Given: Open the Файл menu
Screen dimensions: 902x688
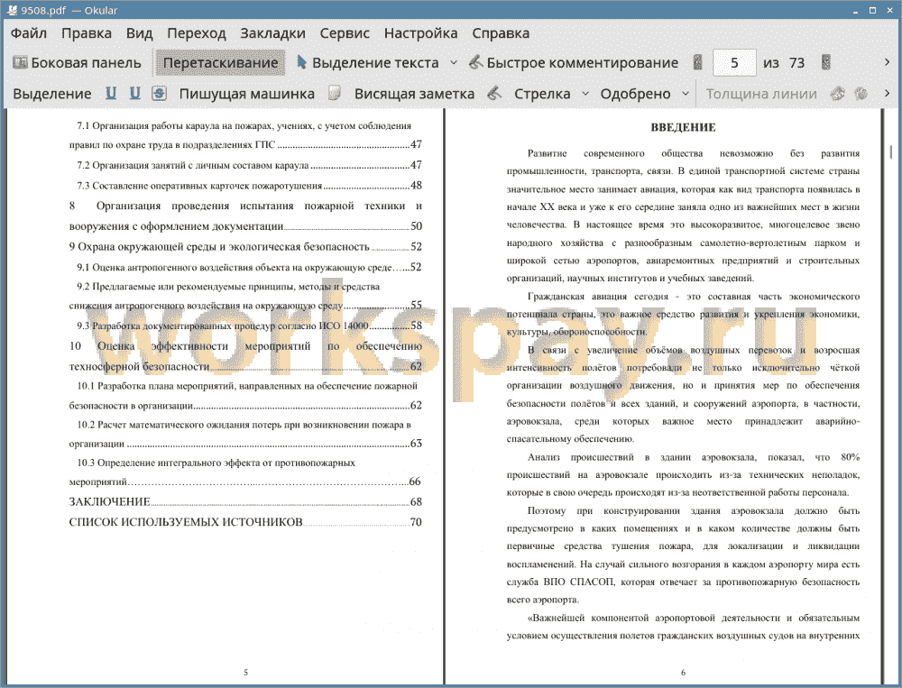Looking at the screenshot, I should pyautogui.click(x=29, y=32).
